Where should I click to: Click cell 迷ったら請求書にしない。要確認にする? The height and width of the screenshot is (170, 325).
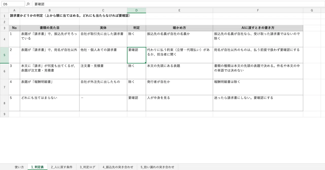tap(258, 103)
